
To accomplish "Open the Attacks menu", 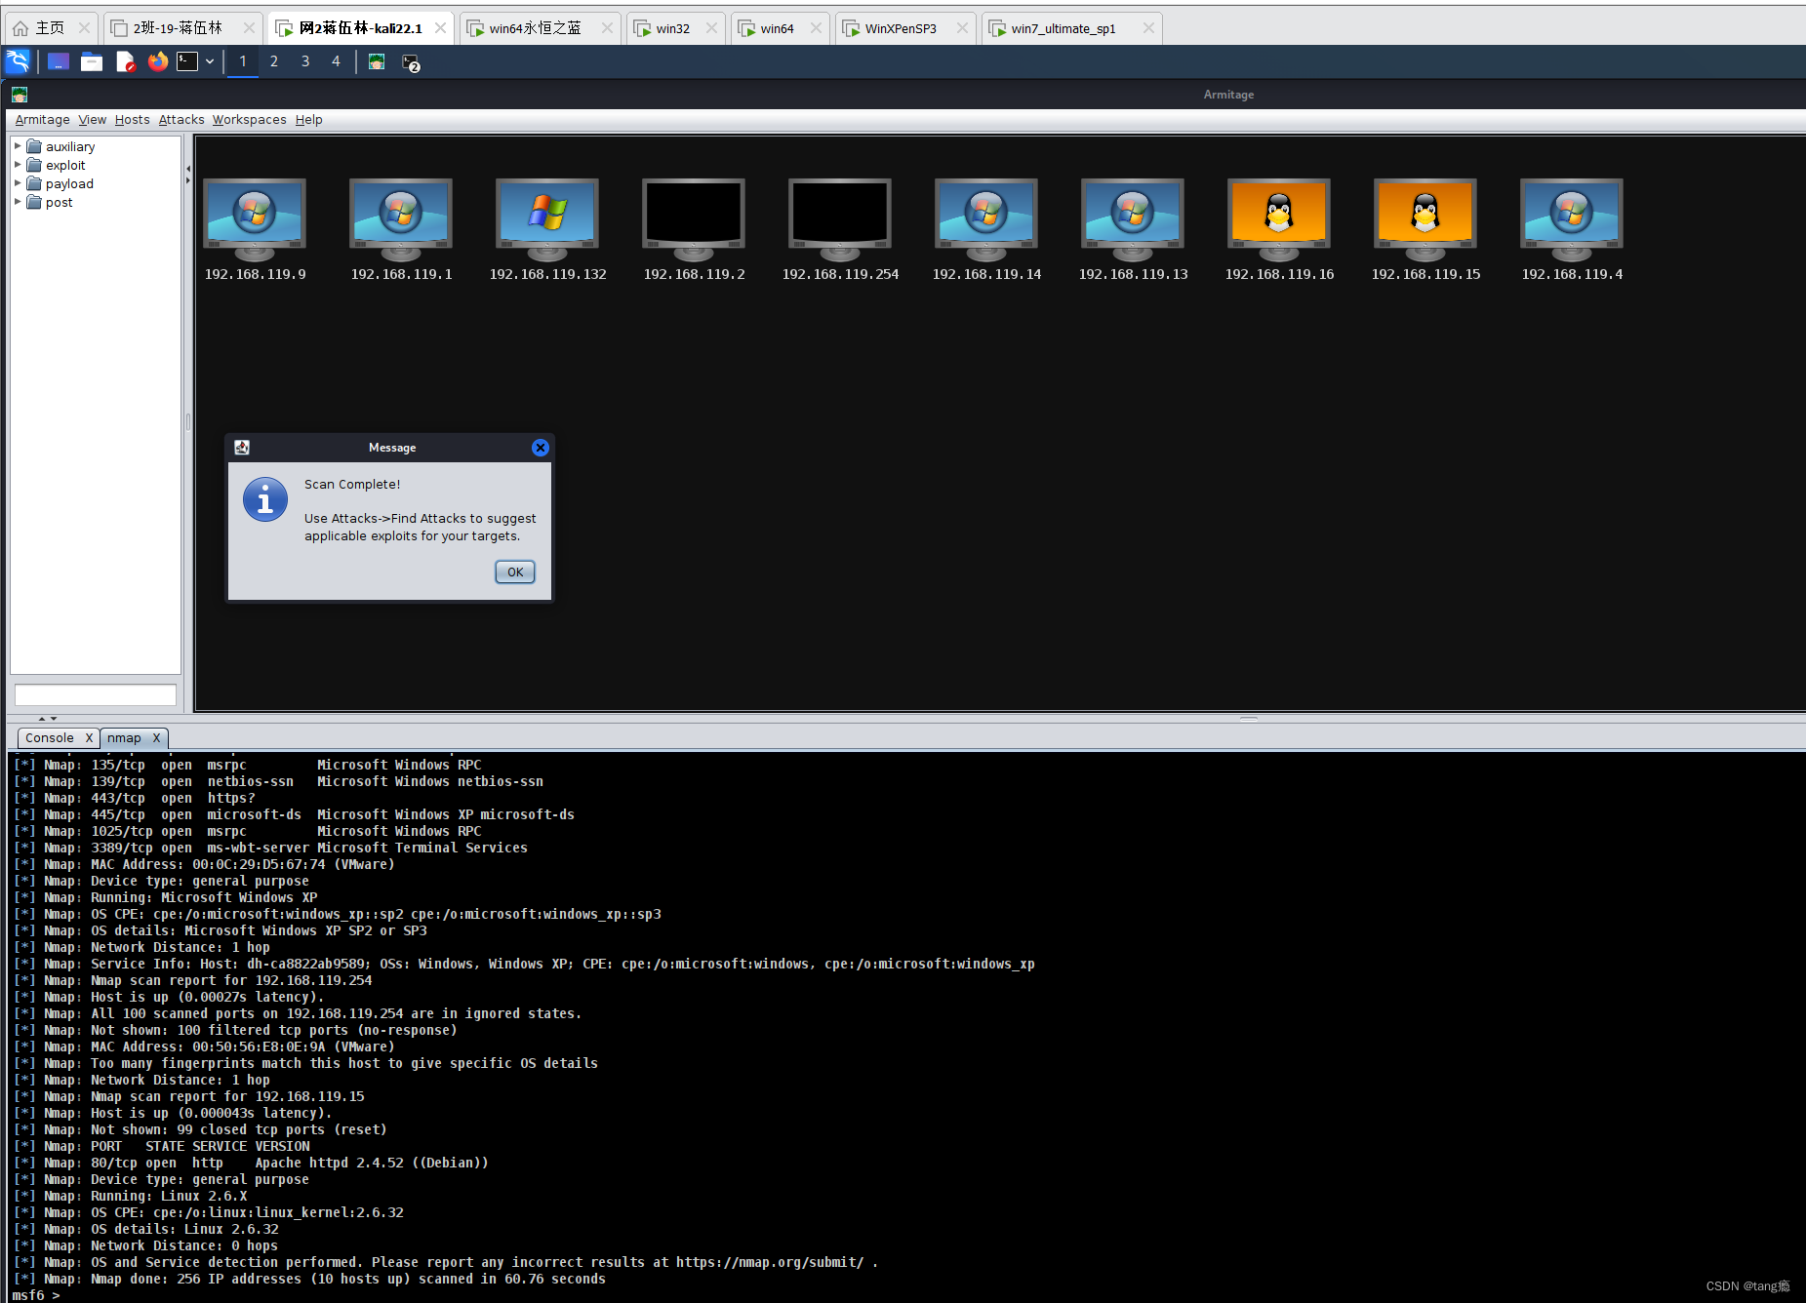I will (x=181, y=120).
